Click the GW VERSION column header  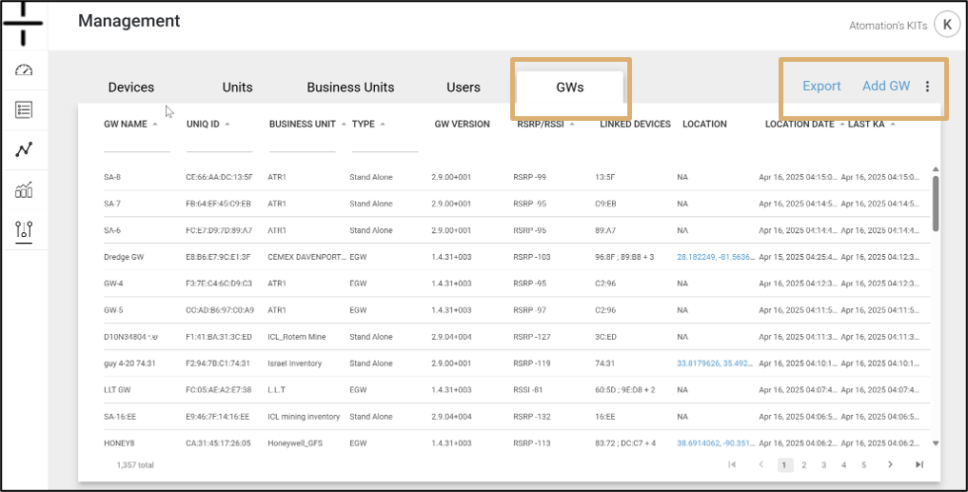(463, 124)
